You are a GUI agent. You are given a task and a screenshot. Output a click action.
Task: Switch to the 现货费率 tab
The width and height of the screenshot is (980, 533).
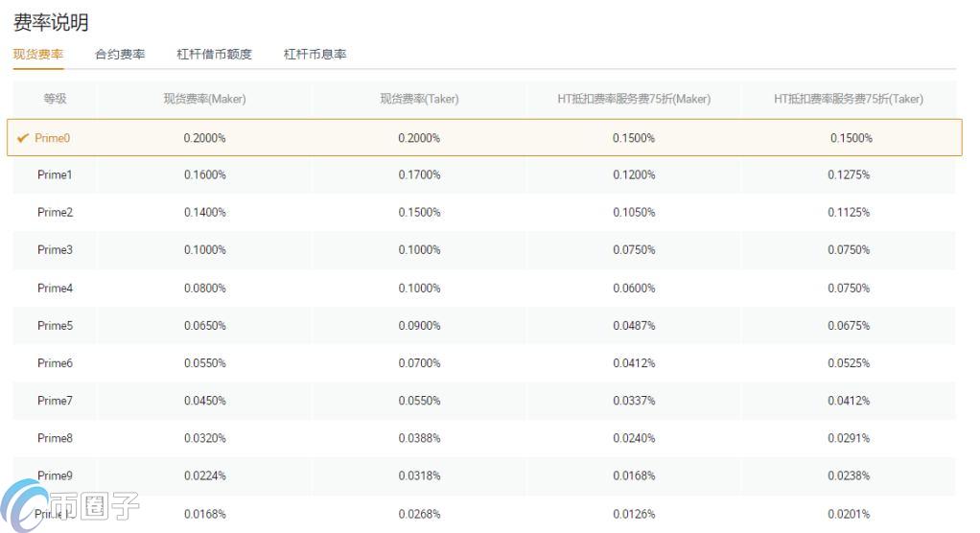(x=38, y=55)
